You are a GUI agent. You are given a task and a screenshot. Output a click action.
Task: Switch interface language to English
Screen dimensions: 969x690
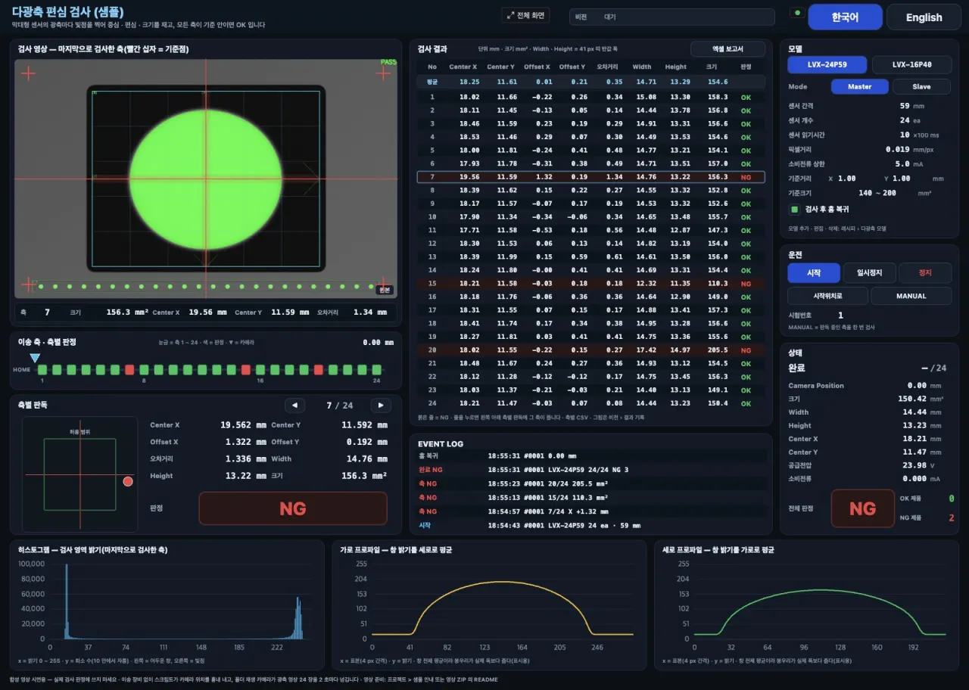pos(924,17)
